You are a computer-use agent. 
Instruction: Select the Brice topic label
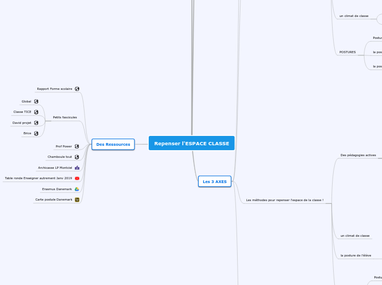(x=27, y=133)
